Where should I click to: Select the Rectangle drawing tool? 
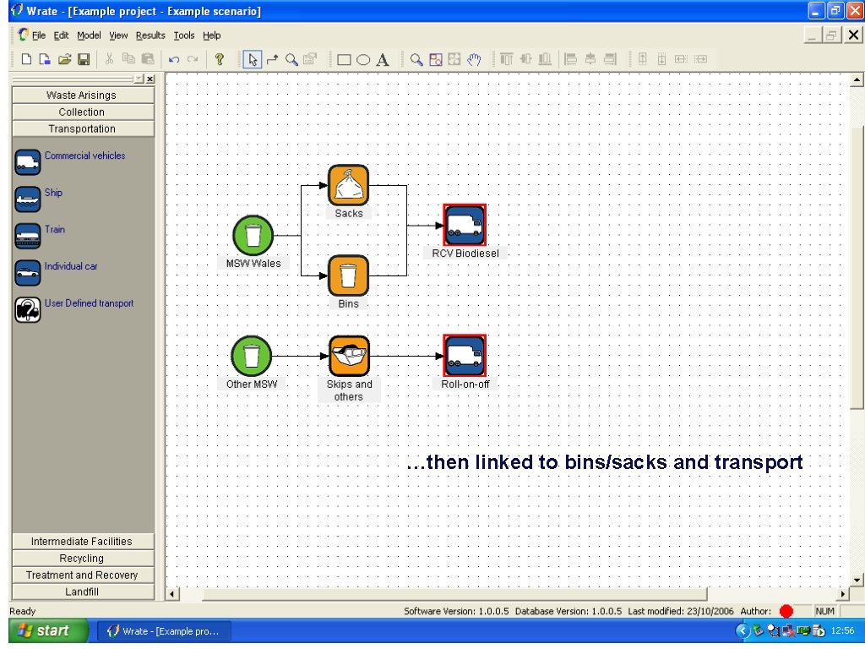345,59
